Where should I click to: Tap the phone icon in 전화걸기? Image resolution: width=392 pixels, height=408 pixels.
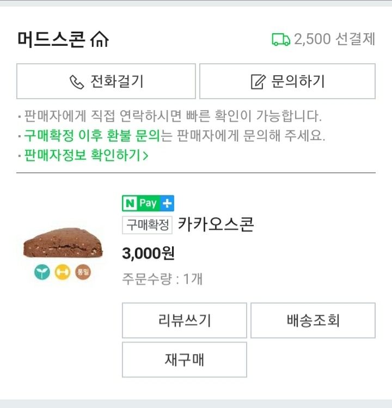pyautogui.click(x=77, y=82)
